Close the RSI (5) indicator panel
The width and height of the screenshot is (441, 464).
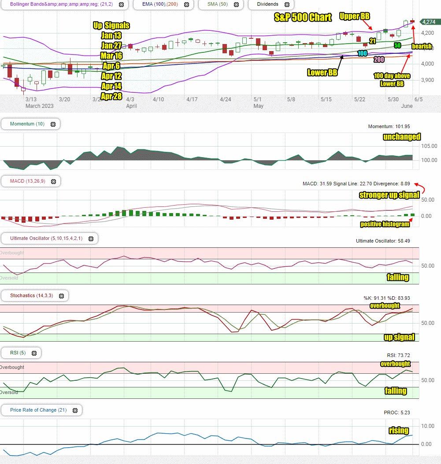click(x=34, y=353)
